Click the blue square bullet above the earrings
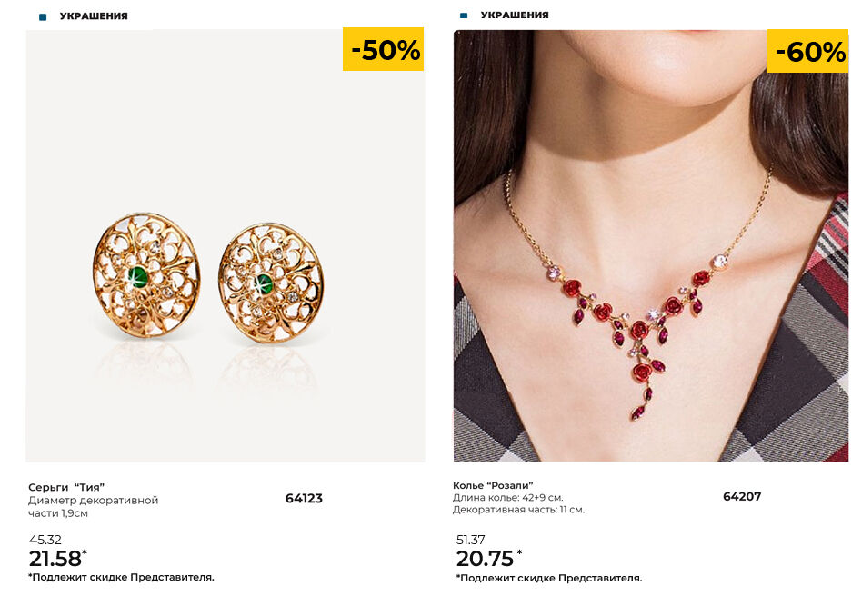 coord(43,16)
